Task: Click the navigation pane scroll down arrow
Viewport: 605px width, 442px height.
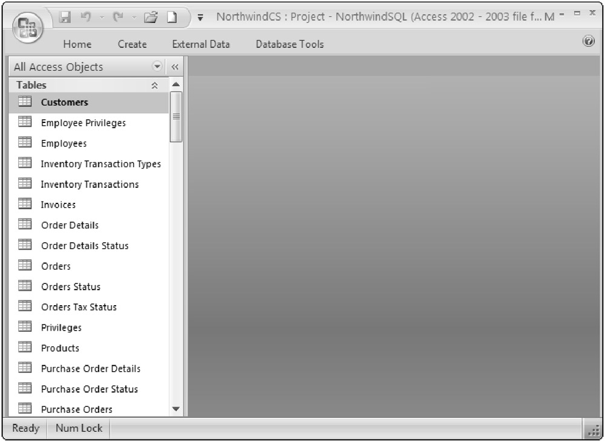Action: point(176,409)
